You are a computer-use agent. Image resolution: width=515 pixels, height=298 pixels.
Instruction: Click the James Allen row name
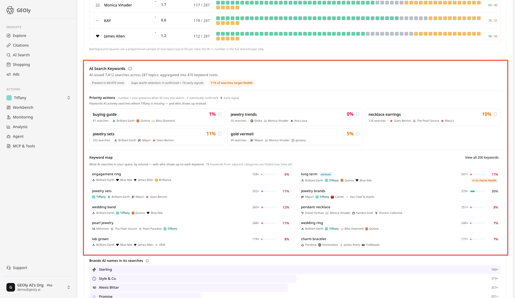(x=114, y=36)
